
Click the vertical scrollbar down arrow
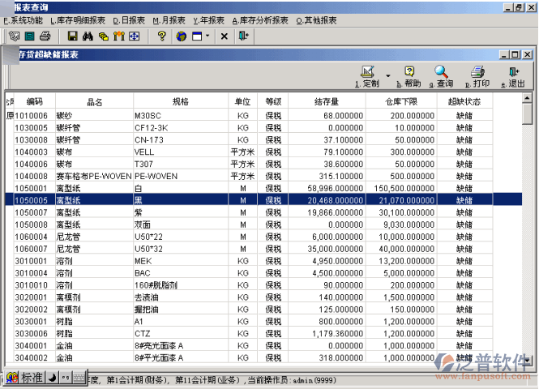coord(528,357)
